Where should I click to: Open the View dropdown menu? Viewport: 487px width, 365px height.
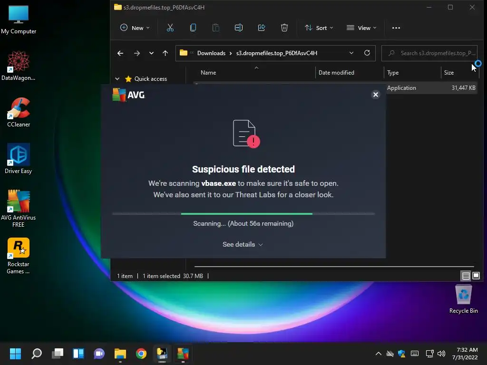click(361, 28)
